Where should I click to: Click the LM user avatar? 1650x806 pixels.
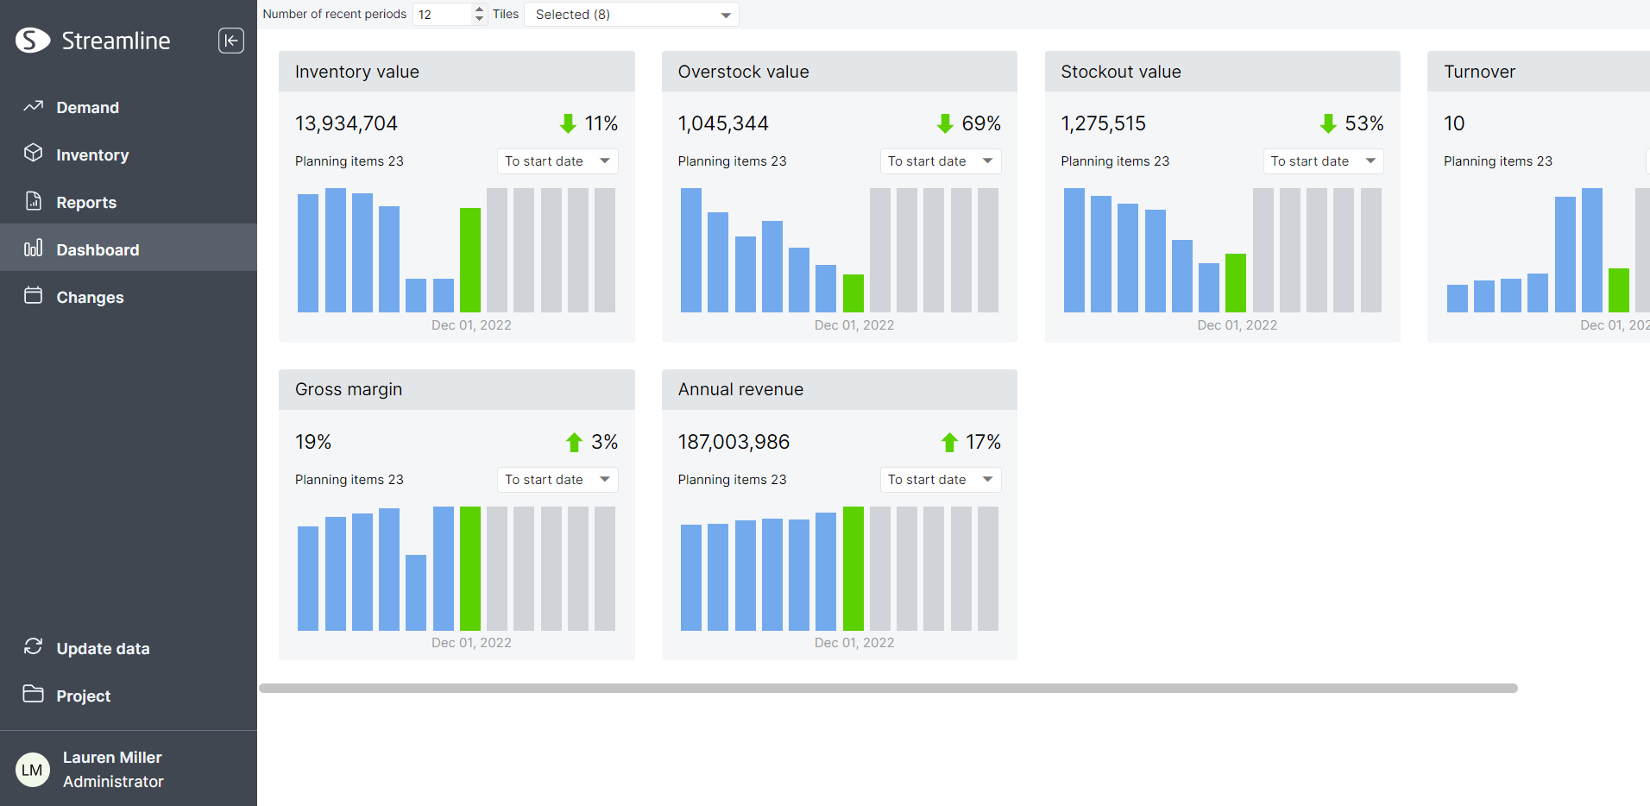tap(33, 770)
